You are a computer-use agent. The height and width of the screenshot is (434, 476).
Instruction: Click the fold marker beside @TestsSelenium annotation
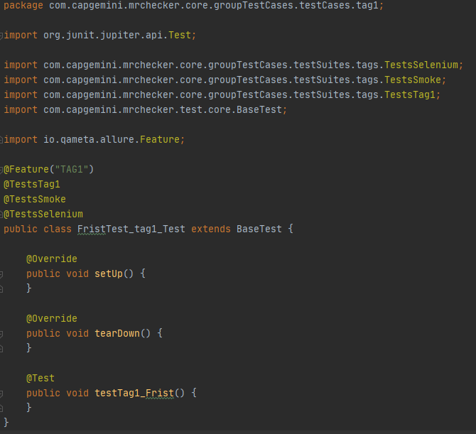tap(2, 214)
